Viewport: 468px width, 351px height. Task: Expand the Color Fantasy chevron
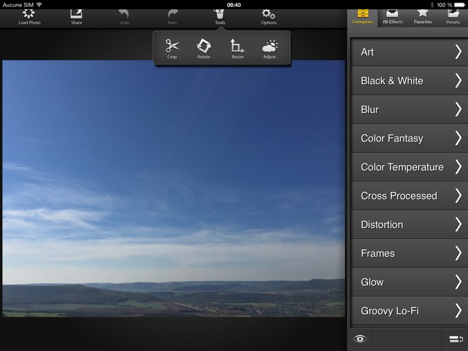459,138
